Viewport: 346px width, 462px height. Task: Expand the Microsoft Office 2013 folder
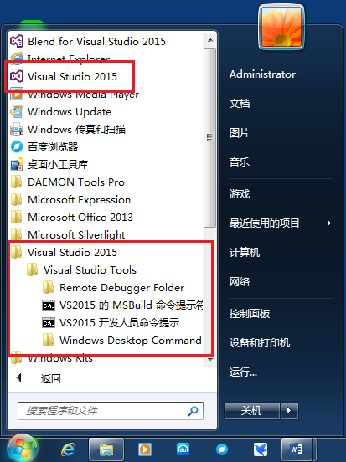coord(80,217)
